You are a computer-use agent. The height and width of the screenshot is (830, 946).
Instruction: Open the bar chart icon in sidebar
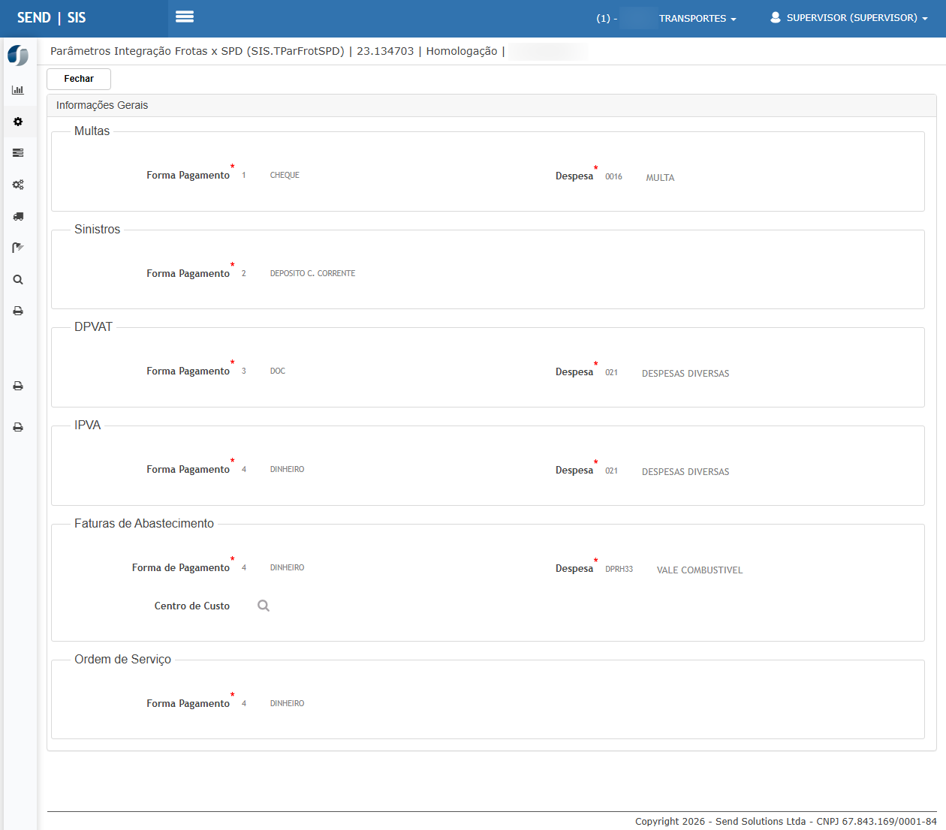[x=18, y=90]
